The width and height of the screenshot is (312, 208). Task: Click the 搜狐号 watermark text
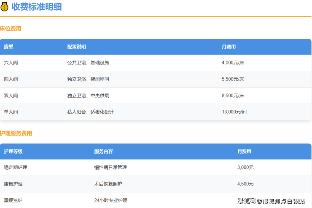click(246, 201)
